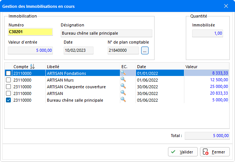
Task: Click the Fermer button
Action: 215,152
